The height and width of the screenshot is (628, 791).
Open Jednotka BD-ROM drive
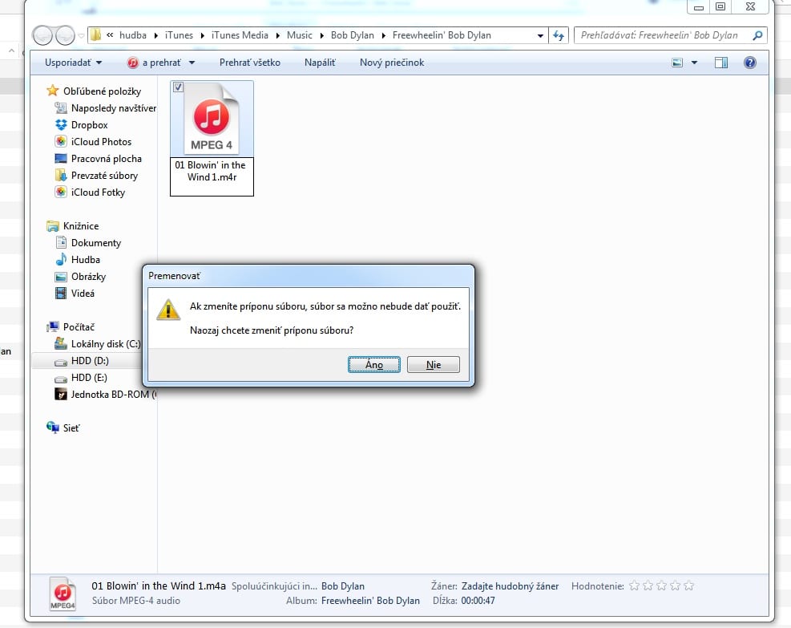click(x=114, y=395)
